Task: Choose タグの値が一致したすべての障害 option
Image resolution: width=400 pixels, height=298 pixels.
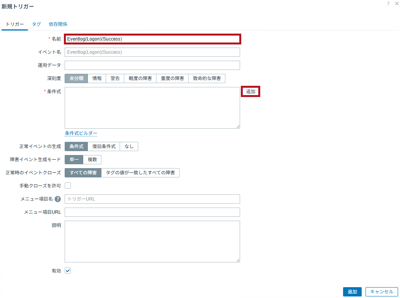Action: tap(140, 173)
